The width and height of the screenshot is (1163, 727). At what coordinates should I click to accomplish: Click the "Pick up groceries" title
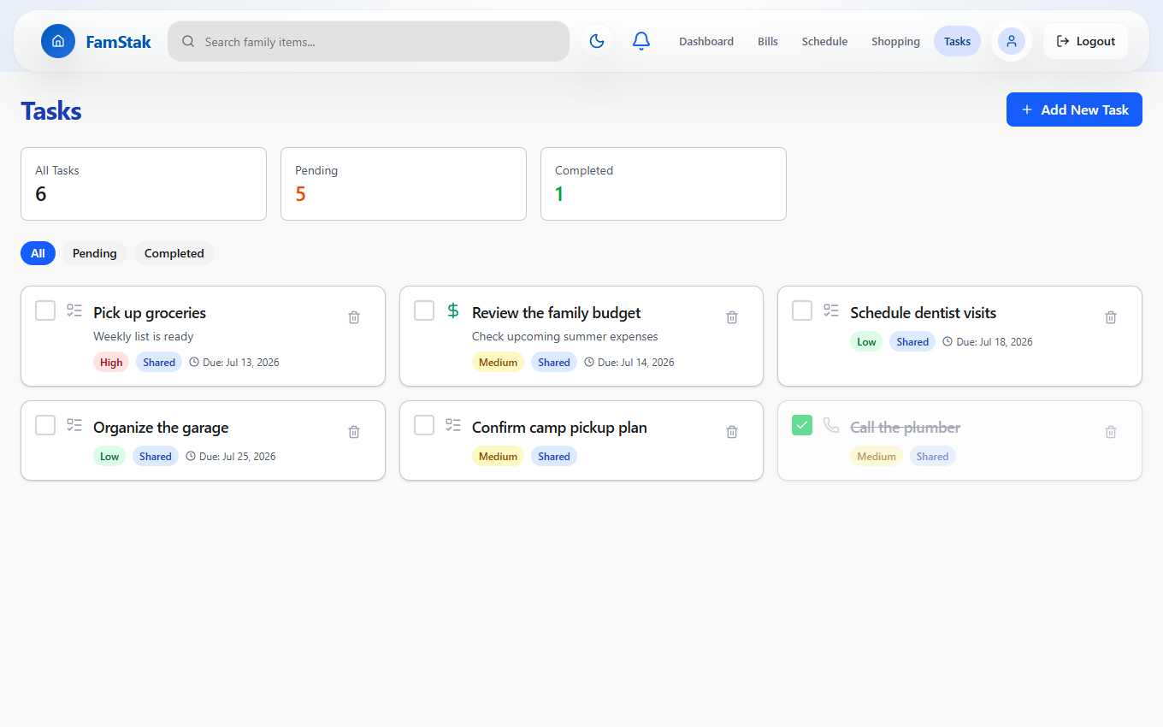click(x=150, y=313)
